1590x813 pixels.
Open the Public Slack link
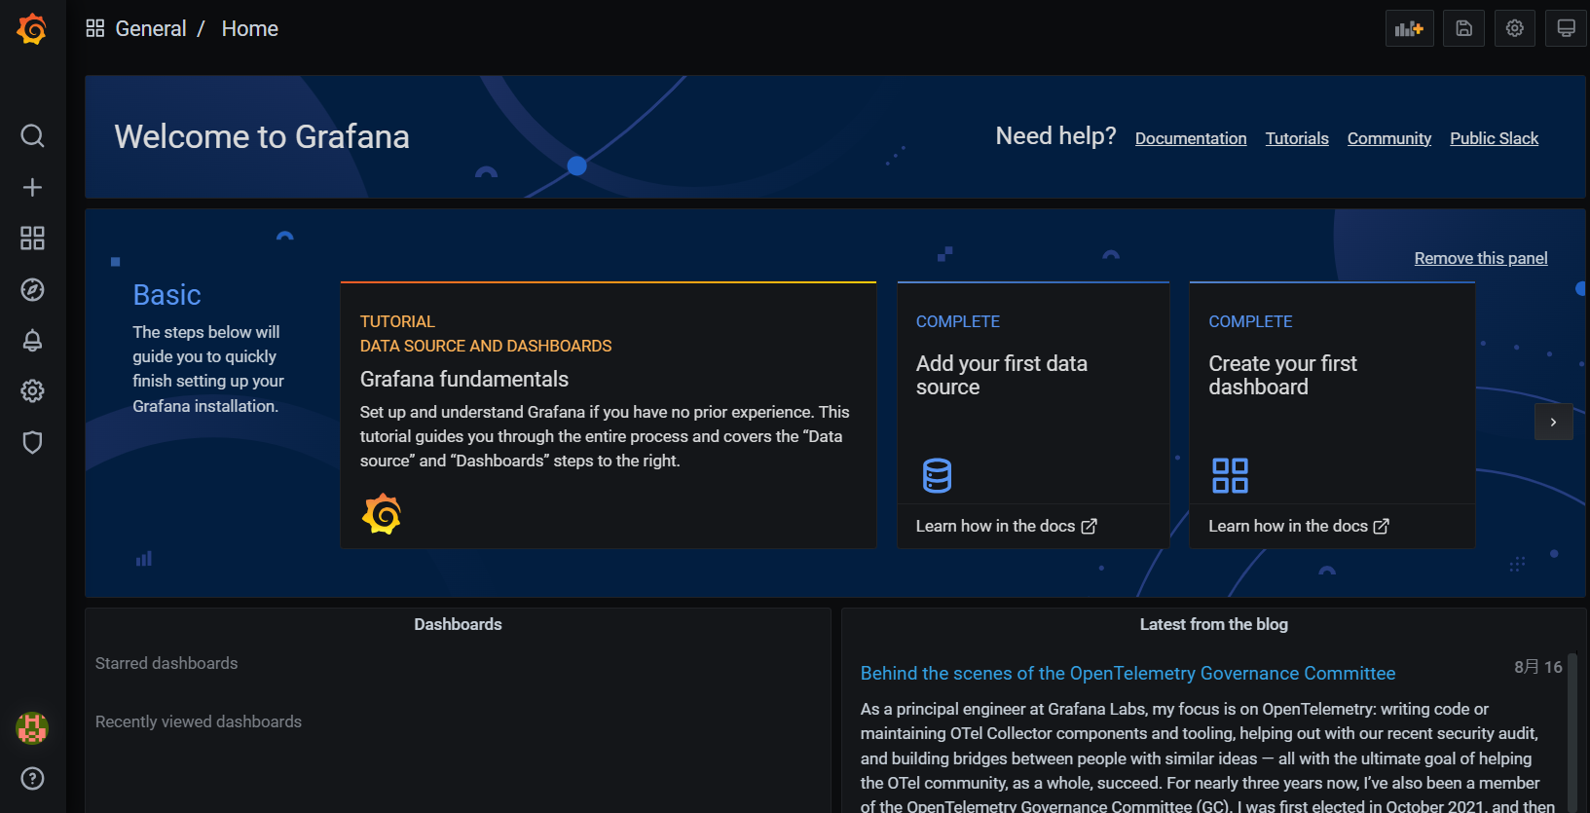point(1494,138)
